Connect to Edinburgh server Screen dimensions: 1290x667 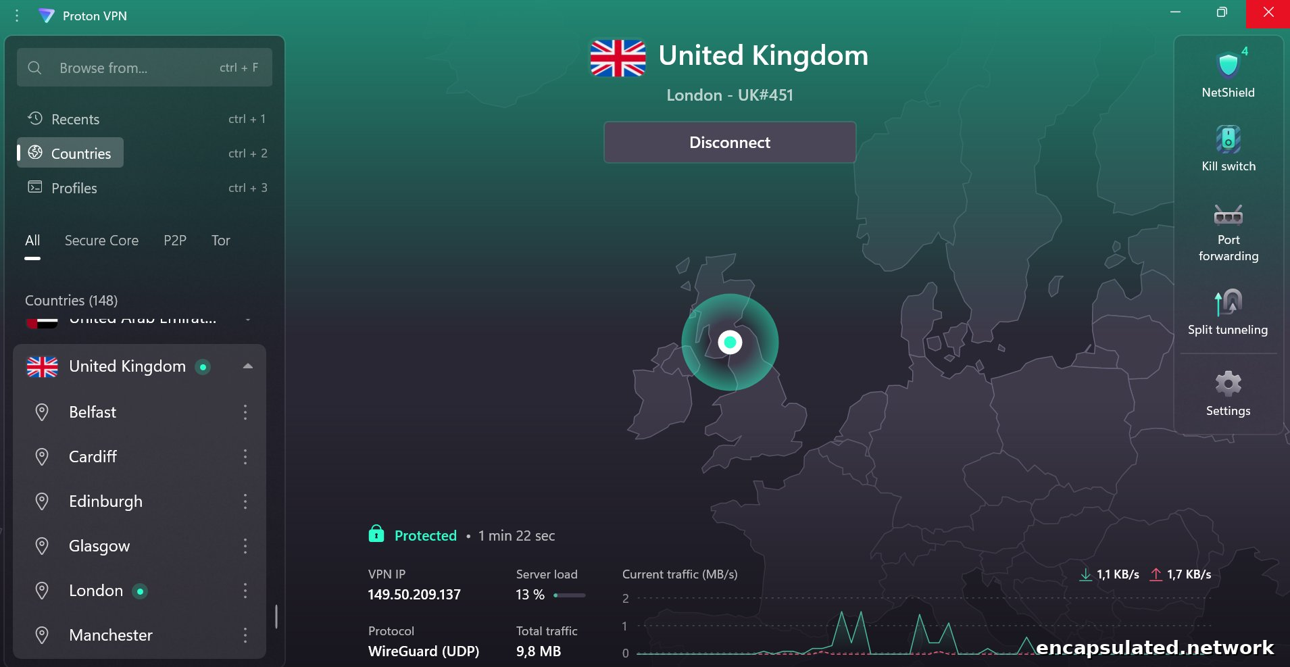(105, 501)
